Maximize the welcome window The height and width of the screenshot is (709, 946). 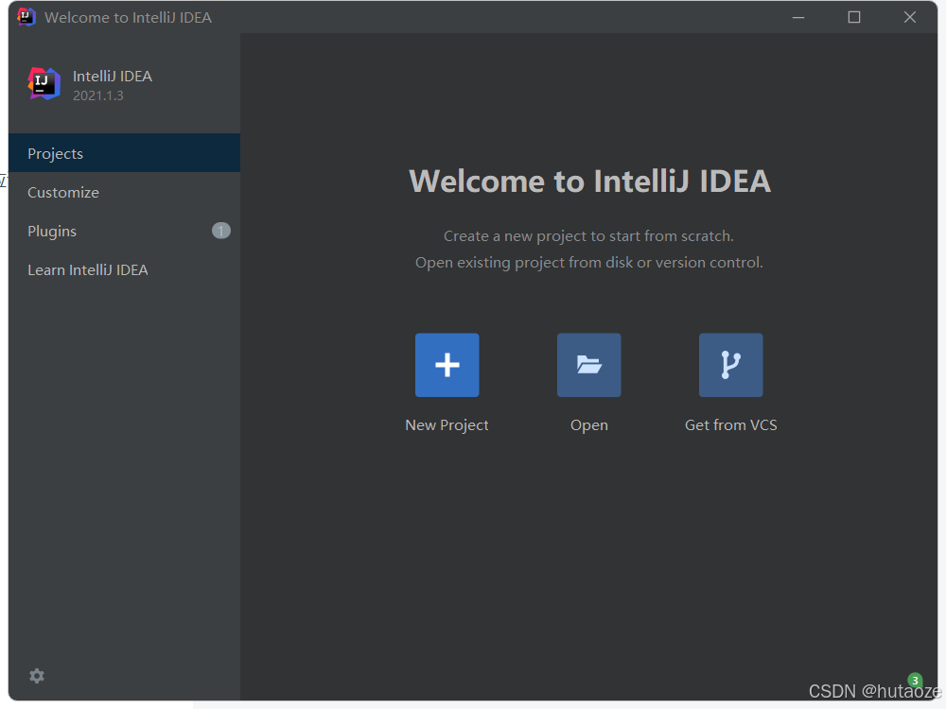point(853,17)
